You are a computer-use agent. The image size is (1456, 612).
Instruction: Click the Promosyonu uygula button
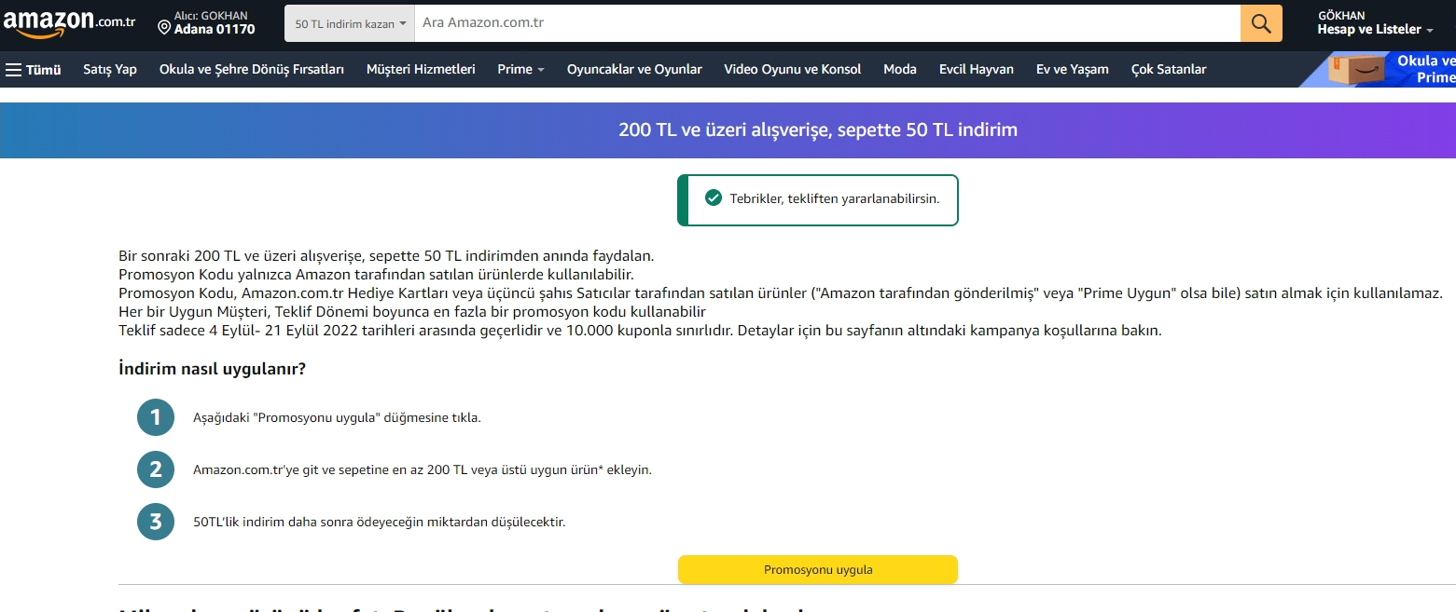click(818, 569)
